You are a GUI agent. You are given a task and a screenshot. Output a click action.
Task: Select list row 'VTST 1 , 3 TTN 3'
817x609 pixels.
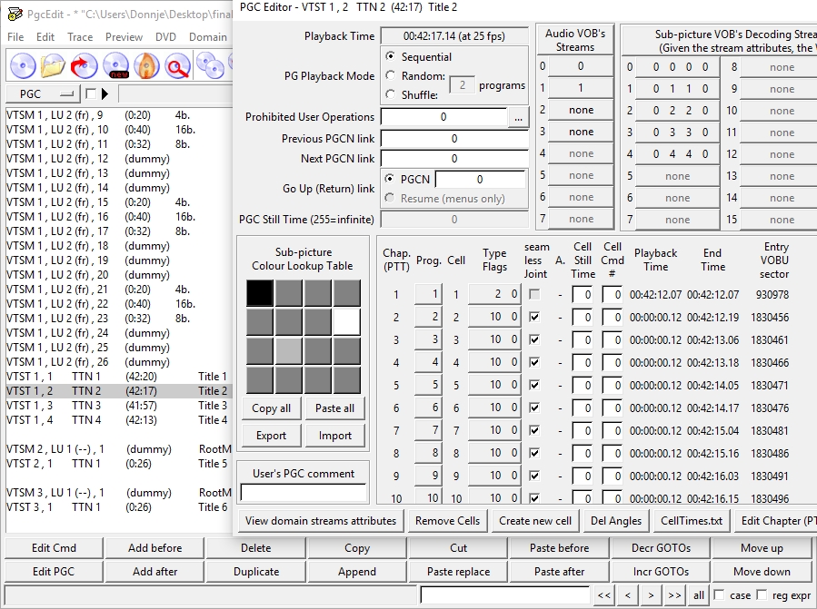click(118, 406)
